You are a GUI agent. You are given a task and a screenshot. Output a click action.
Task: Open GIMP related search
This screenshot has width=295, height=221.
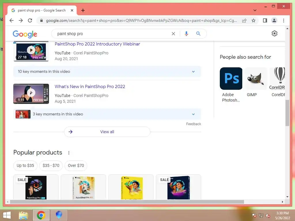click(x=256, y=82)
